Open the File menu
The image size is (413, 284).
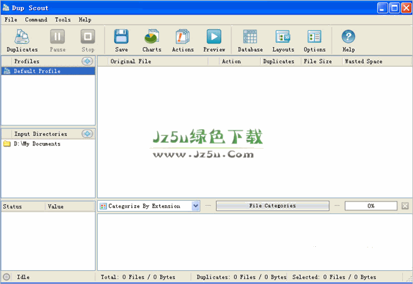click(x=11, y=20)
